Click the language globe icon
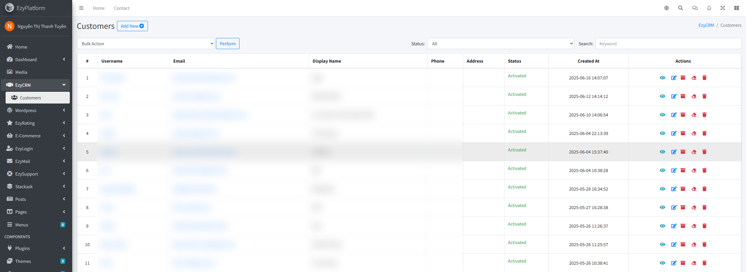746x272 pixels. 666,8
